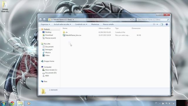
Task: Launch Chrome from the taskbar
Action: click(x=12, y=103)
